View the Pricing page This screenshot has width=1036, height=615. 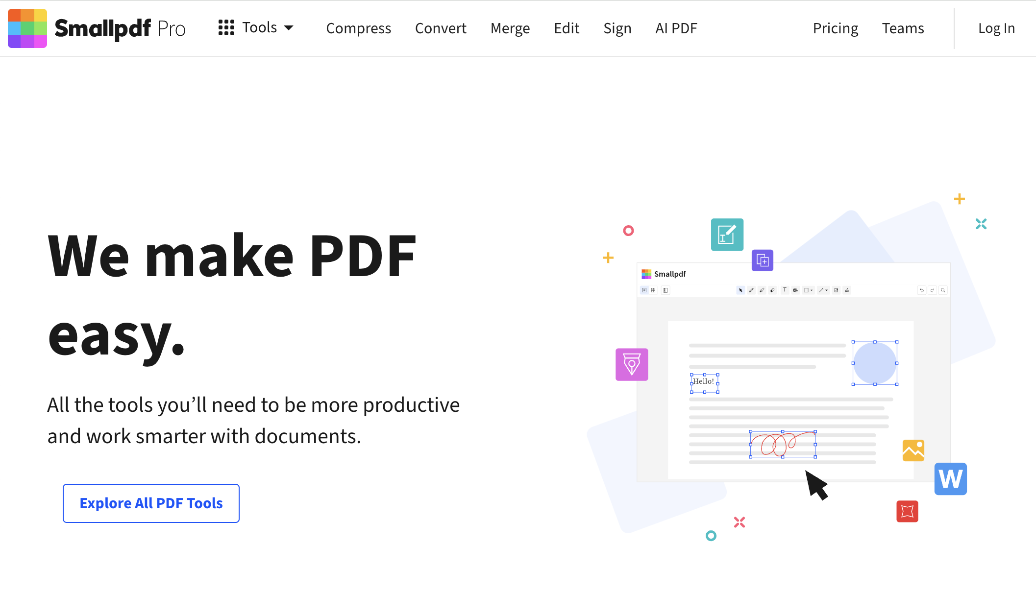836,28
